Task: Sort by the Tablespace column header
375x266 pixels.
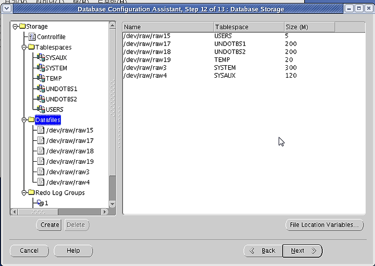Action: point(249,27)
